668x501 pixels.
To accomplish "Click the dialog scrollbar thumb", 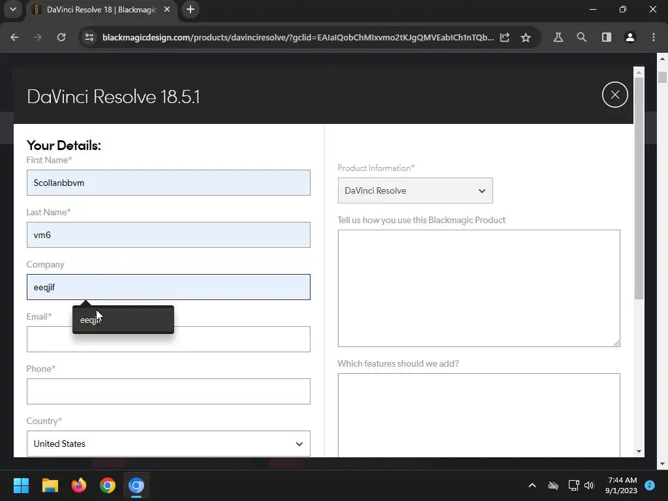I will coord(639,189).
